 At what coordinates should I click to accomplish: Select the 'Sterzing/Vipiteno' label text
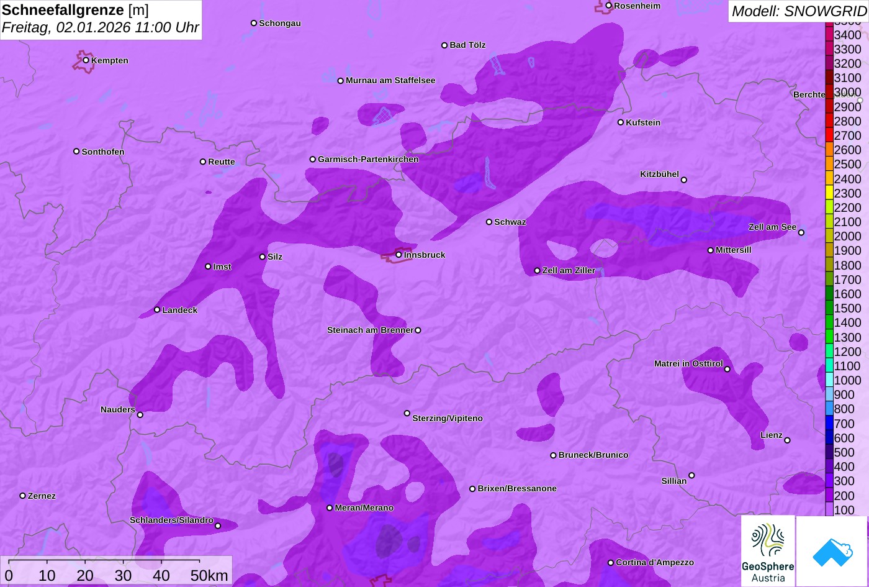(x=448, y=419)
